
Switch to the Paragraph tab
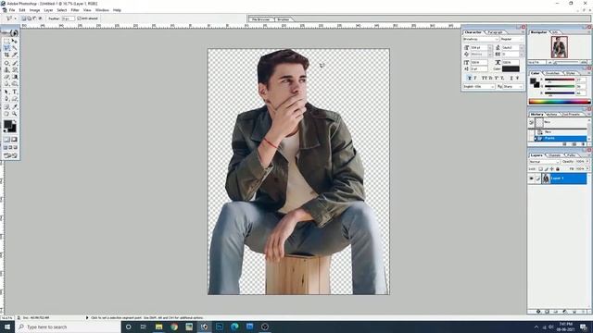495,32
